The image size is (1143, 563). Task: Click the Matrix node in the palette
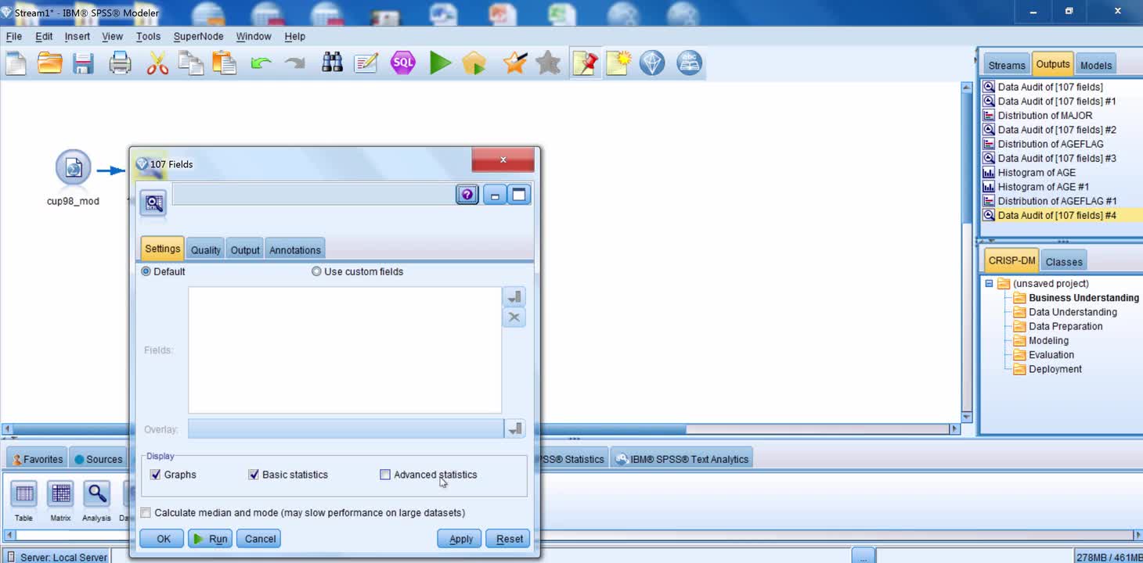[60, 493]
